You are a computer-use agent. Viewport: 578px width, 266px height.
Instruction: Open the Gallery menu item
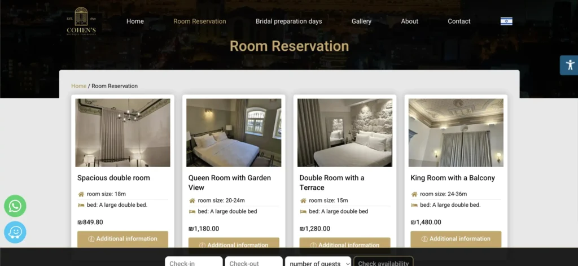pos(361,21)
